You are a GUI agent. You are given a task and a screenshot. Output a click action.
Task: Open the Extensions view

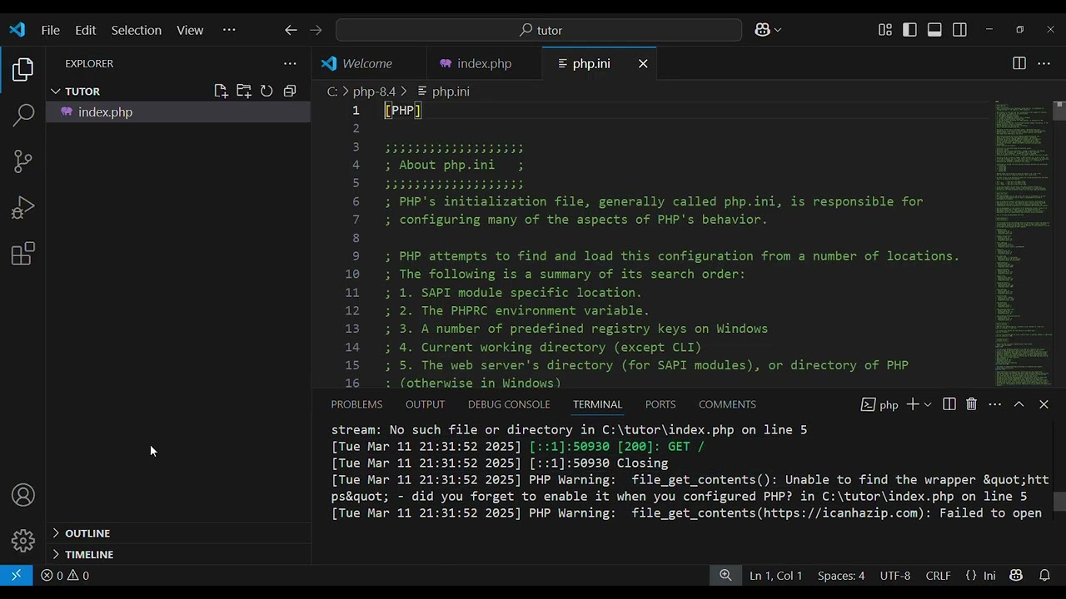[23, 254]
